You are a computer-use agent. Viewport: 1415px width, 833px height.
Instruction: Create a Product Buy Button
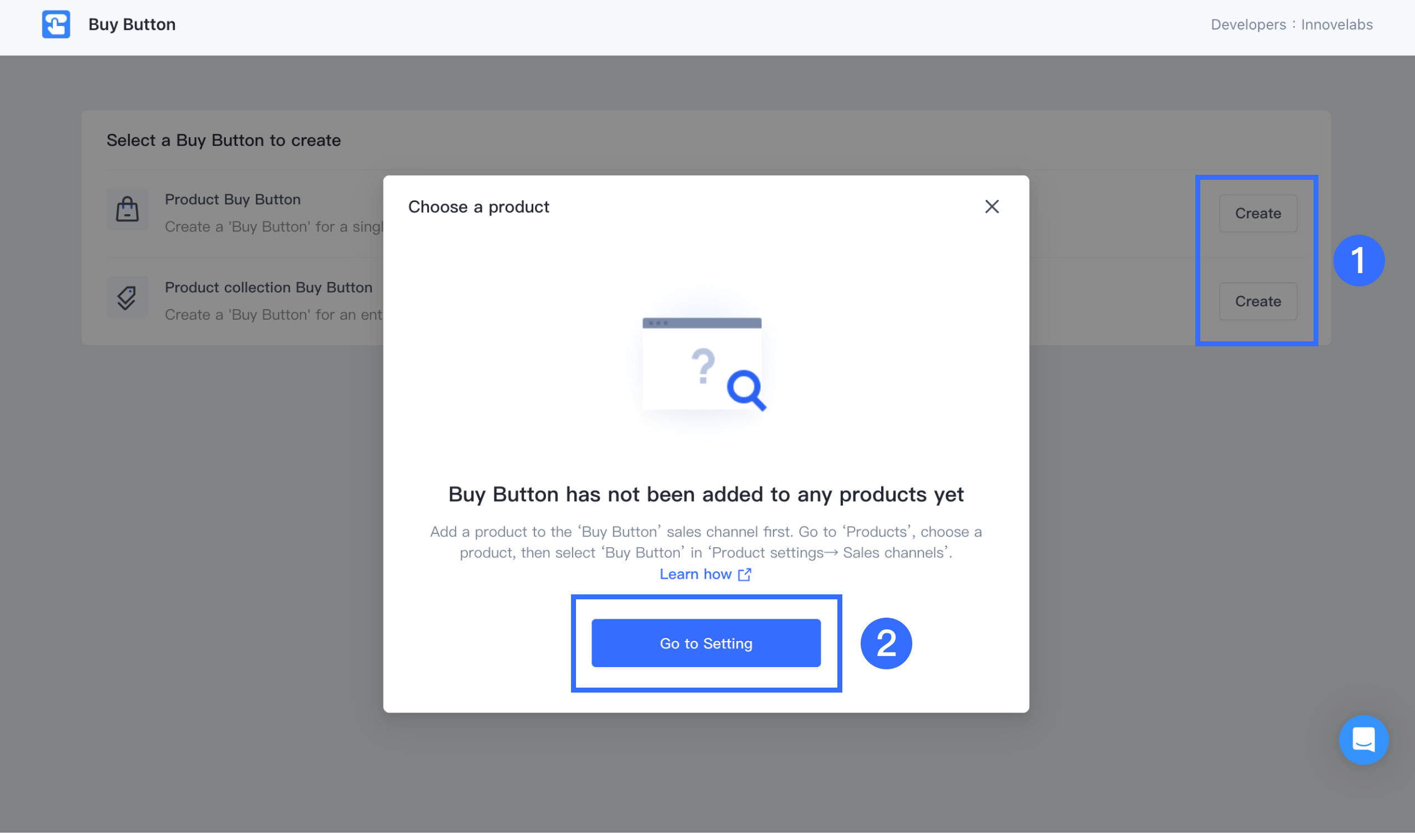click(1258, 214)
